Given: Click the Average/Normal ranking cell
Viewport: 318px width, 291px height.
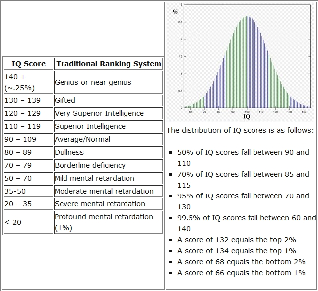Looking at the screenshot, I should 109,139.
